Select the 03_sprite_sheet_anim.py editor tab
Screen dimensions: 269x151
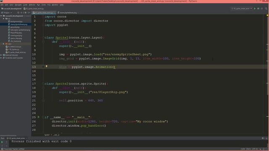click(44, 13)
